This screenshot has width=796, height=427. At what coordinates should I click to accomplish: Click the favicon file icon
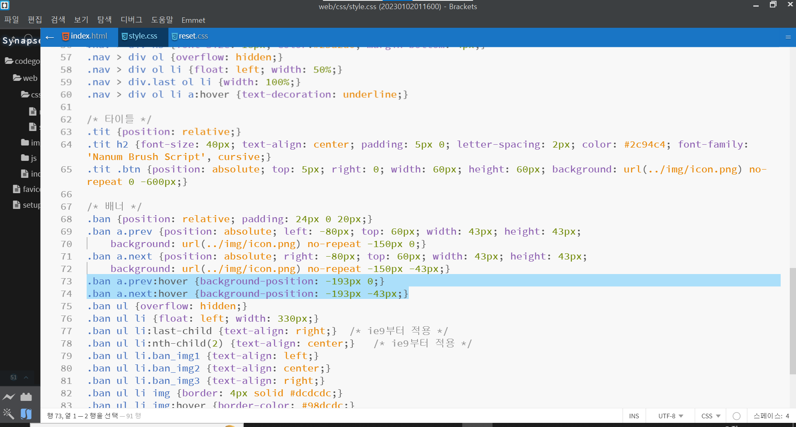tap(17, 189)
